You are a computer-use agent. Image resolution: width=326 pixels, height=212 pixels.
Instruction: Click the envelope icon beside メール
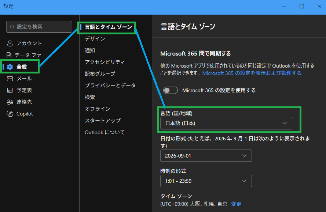[10, 79]
